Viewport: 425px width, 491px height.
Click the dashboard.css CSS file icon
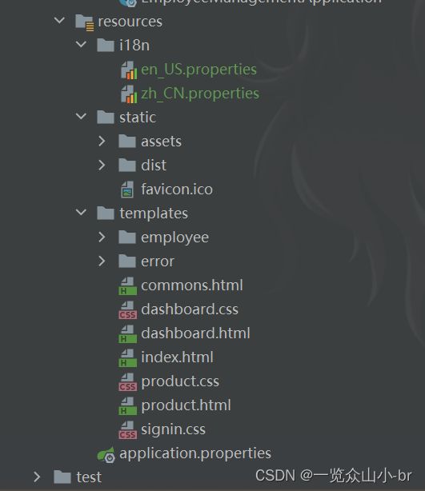127,310
